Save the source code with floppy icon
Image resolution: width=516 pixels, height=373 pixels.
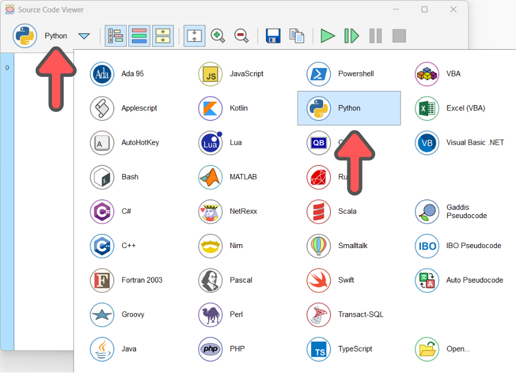click(x=273, y=36)
